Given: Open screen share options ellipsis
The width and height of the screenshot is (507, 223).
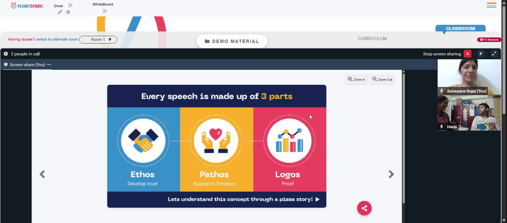Looking at the screenshot, I should (x=49, y=65).
